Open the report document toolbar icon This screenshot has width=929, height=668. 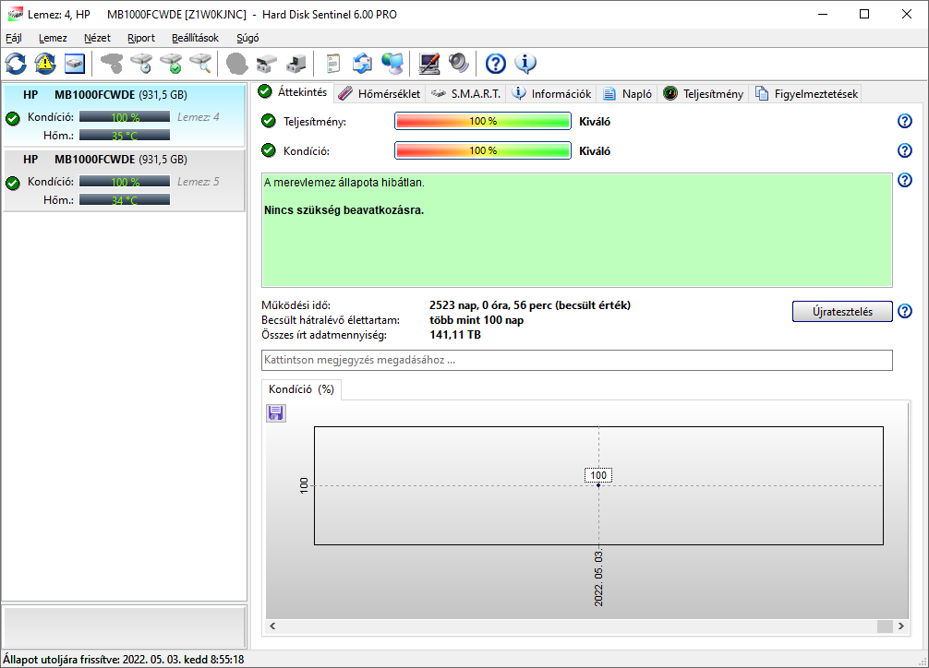click(x=332, y=64)
